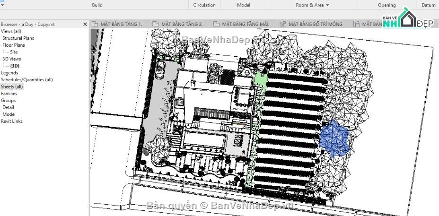Viewport: 439px width, 216px height.
Task: Open the Site floor plan view
Action: (14, 52)
